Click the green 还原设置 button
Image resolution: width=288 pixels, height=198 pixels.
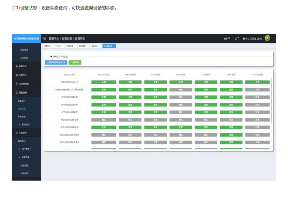(x=75, y=62)
